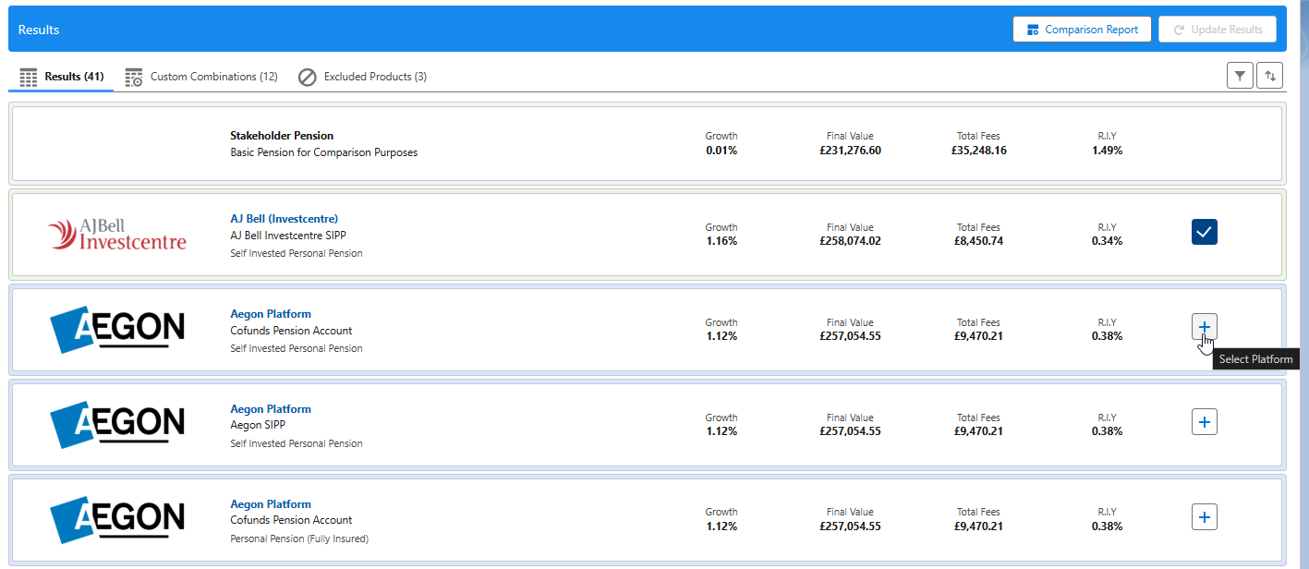The width and height of the screenshot is (1309, 569).
Task: Open the AJ Bell (Investcentre) link
Action: point(285,219)
